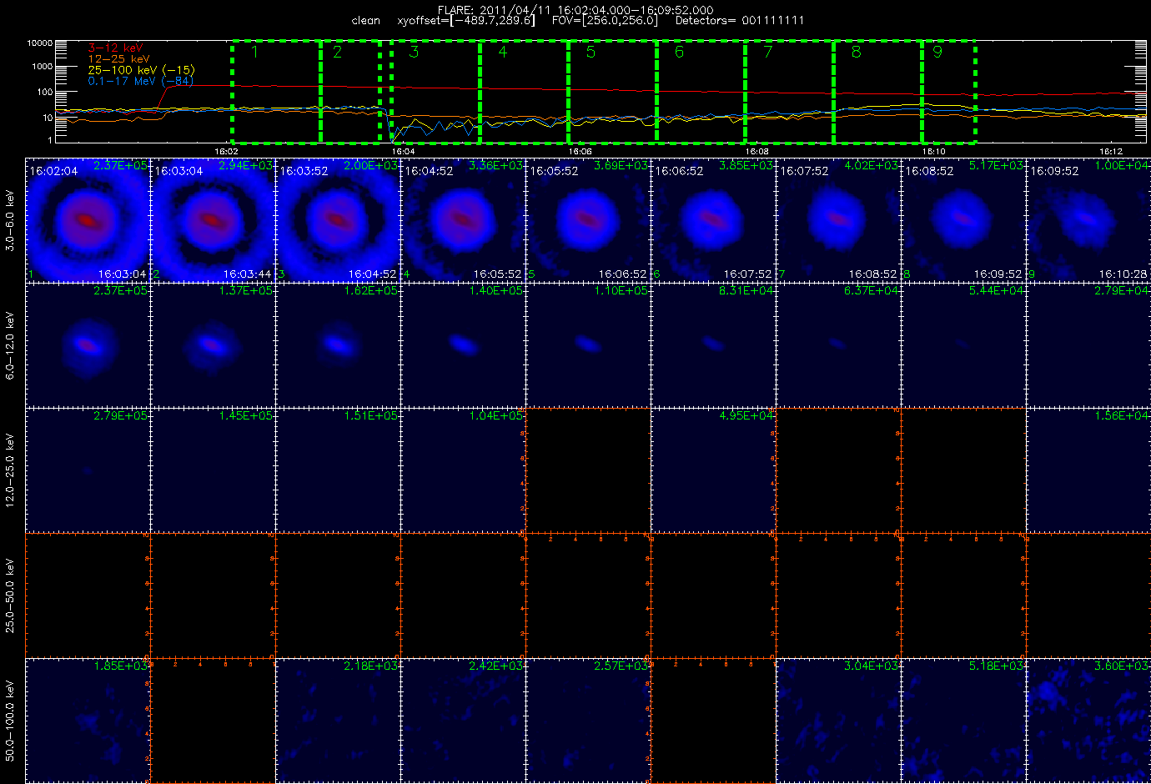Select interval number 5 on the light curve

pyautogui.click(x=613, y=91)
